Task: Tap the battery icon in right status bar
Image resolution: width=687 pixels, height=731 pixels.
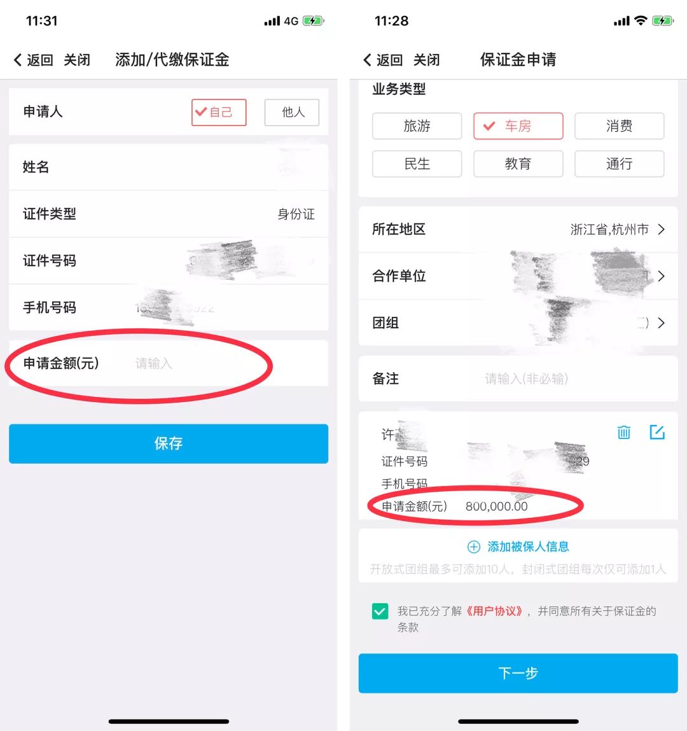Action: [x=662, y=20]
